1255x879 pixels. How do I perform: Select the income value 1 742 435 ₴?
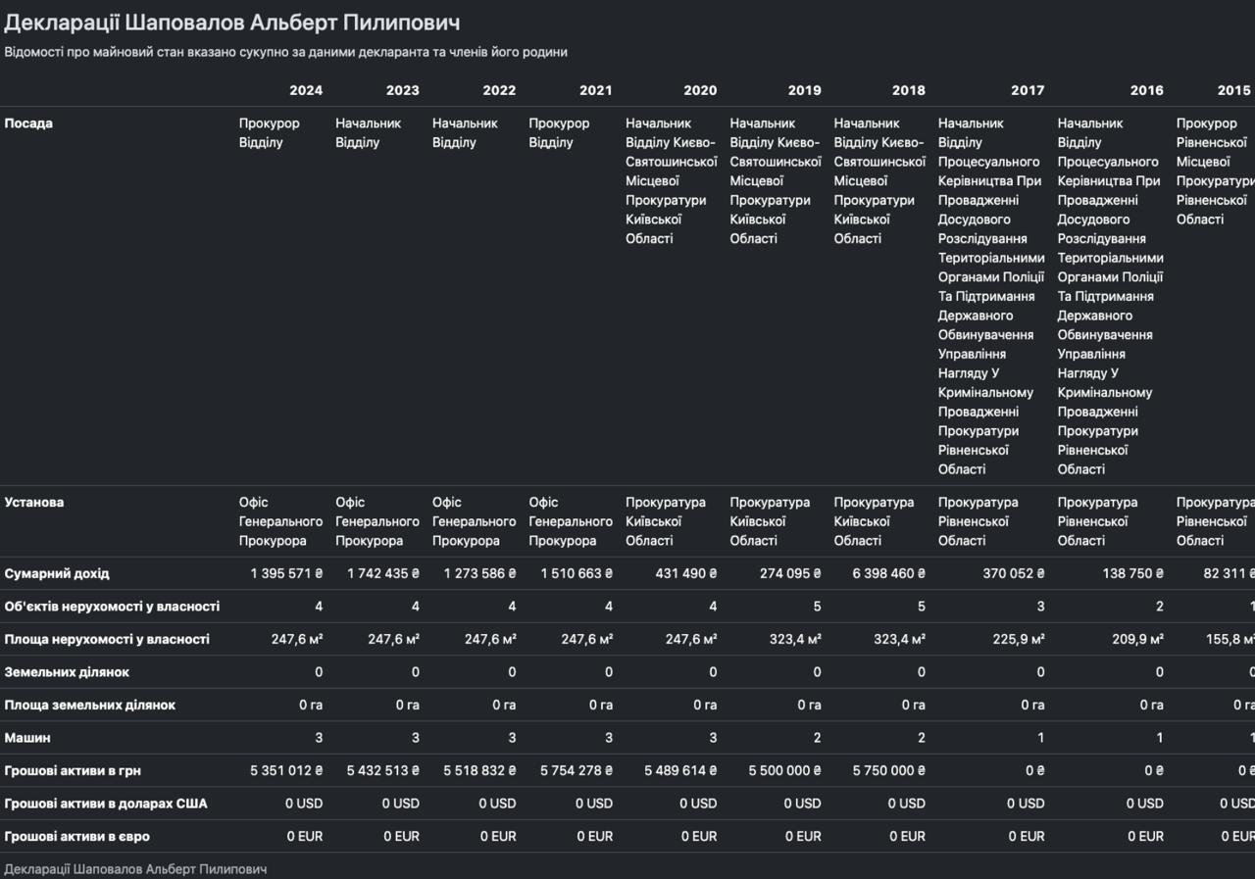pyautogui.click(x=382, y=573)
